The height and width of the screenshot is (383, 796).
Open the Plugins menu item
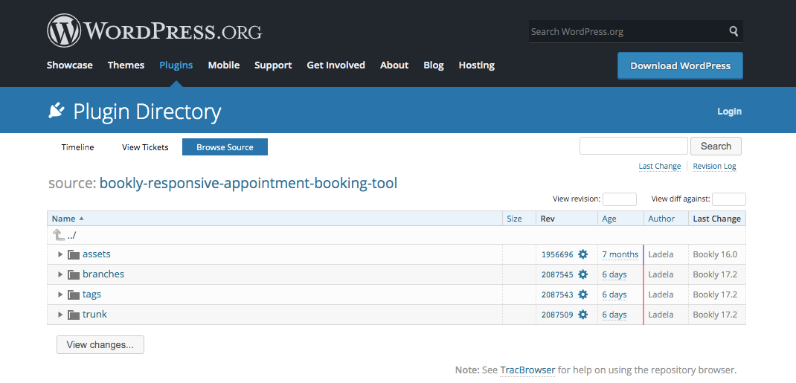tap(176, 65)
